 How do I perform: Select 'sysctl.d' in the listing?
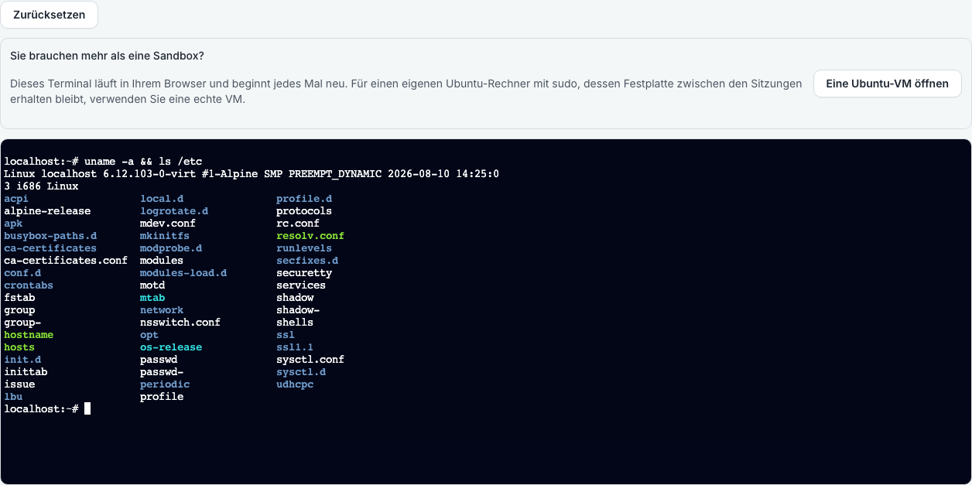click(301, 372)
